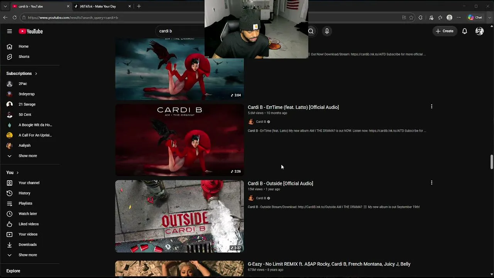Start voice search with the microphone
494x278 pixels.
point(327,31)
